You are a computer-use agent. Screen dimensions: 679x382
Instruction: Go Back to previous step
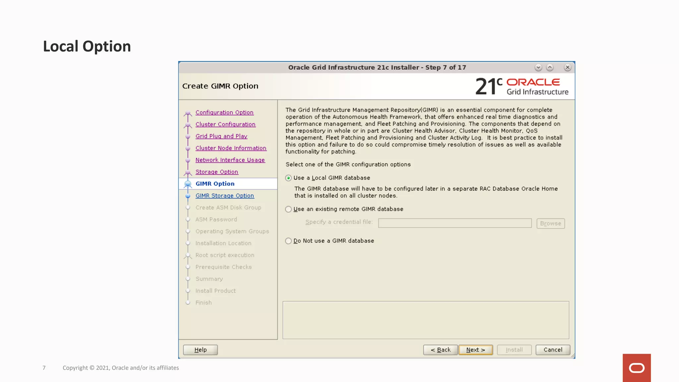[440, 350]
